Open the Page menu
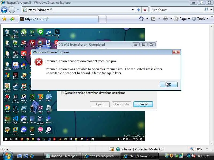The width and height of the screenshot is (214, 160). click(x=182, y=19)
